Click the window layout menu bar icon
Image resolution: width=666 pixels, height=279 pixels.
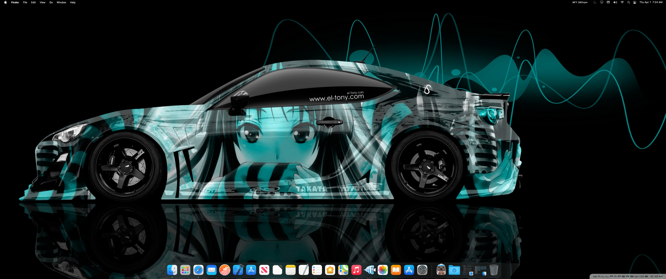coord(608,2)
